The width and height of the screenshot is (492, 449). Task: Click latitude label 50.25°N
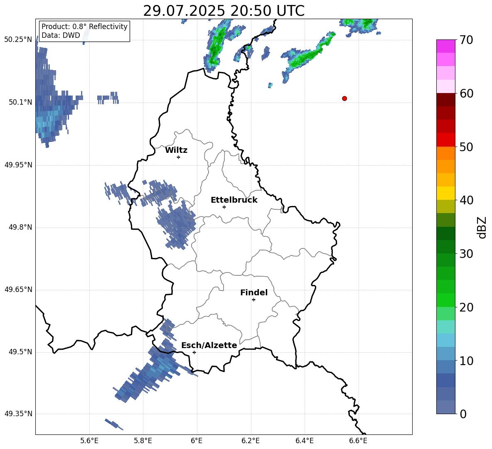pyautogui.click(x=18, y=40)
